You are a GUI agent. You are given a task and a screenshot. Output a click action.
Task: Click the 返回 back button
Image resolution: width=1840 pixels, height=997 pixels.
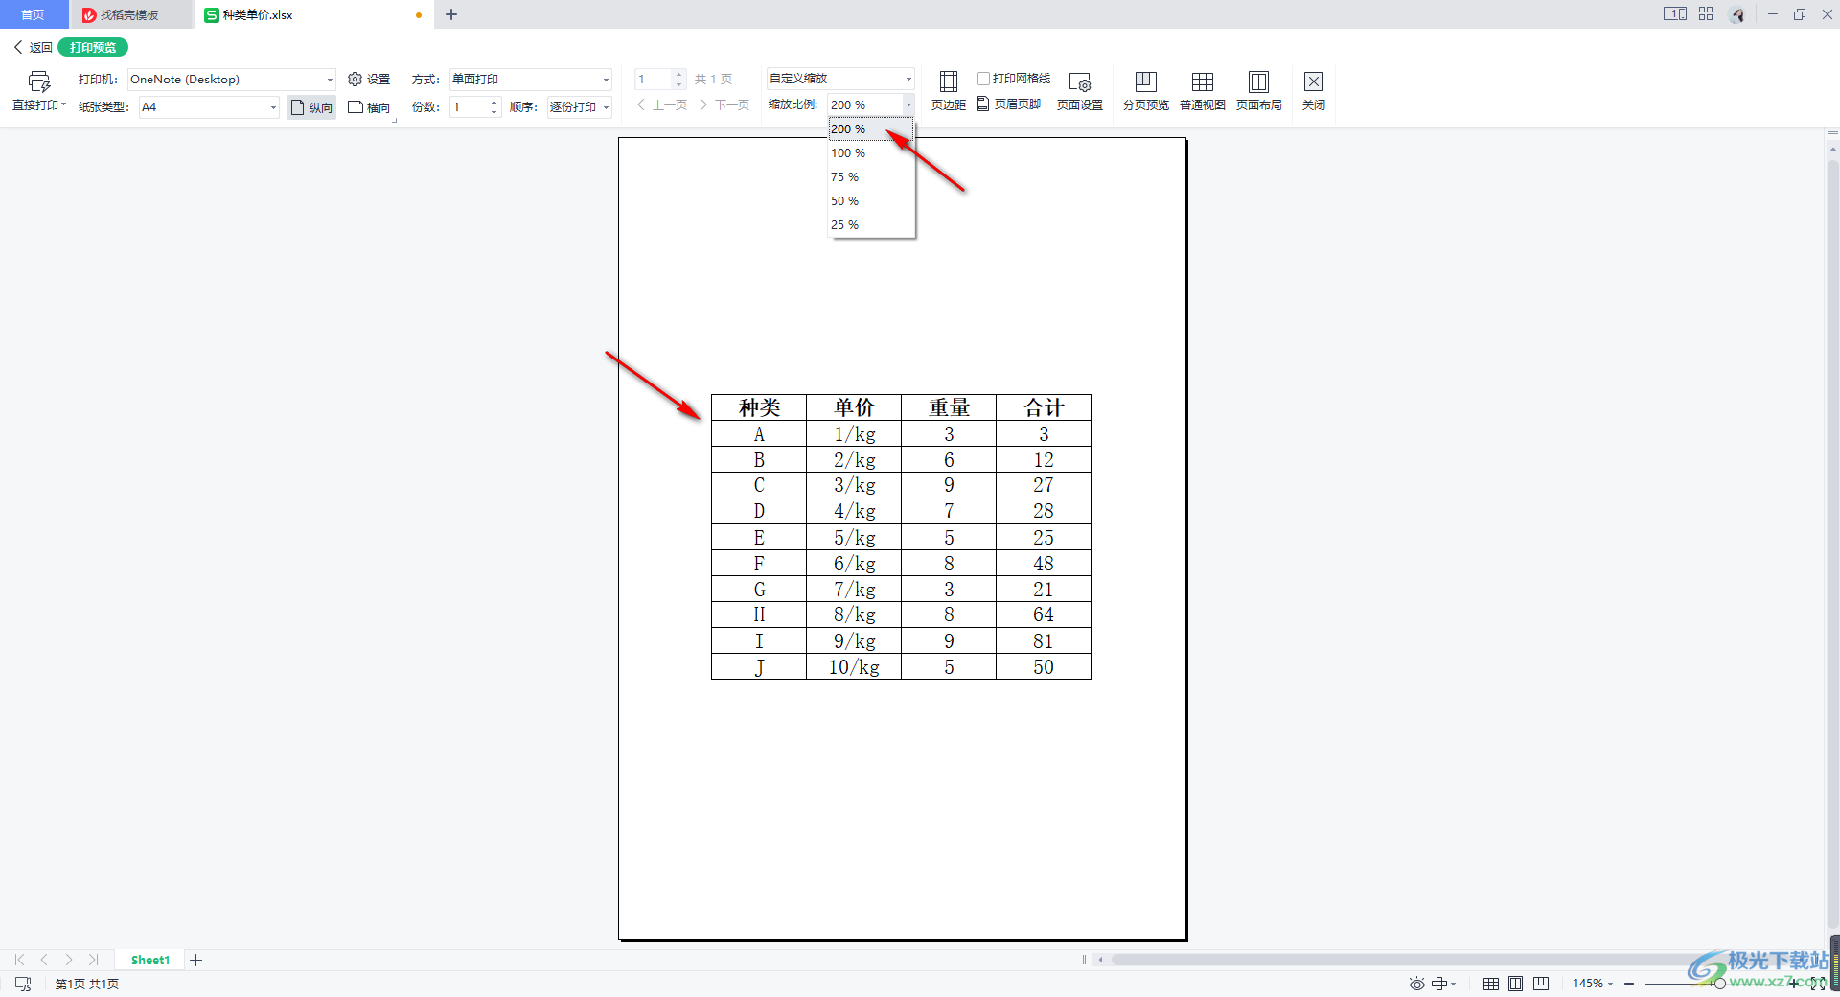pyautogui.click(x=33, y=47)
